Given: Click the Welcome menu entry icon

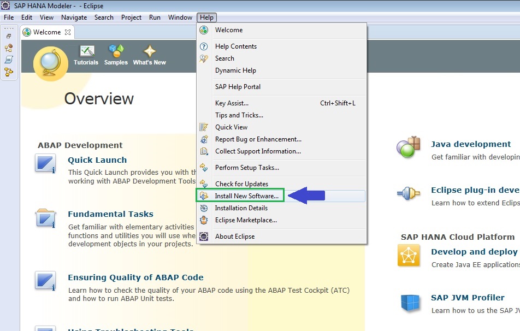Looking at the screenshot, I should tap(204, 30).
